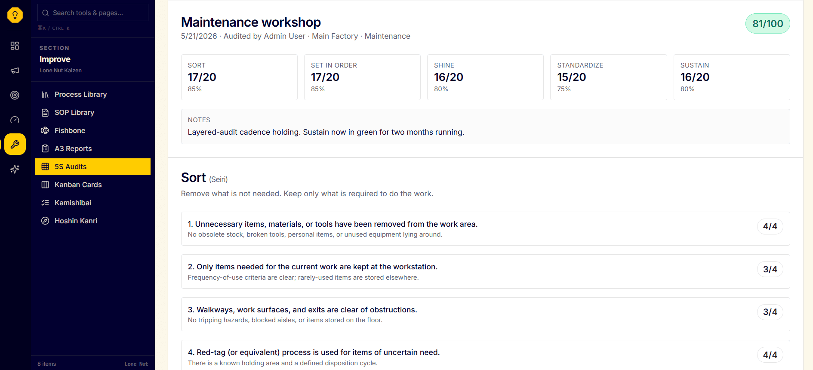Click question 2 text about current work items
813x370 pixels.
(313, 267)
